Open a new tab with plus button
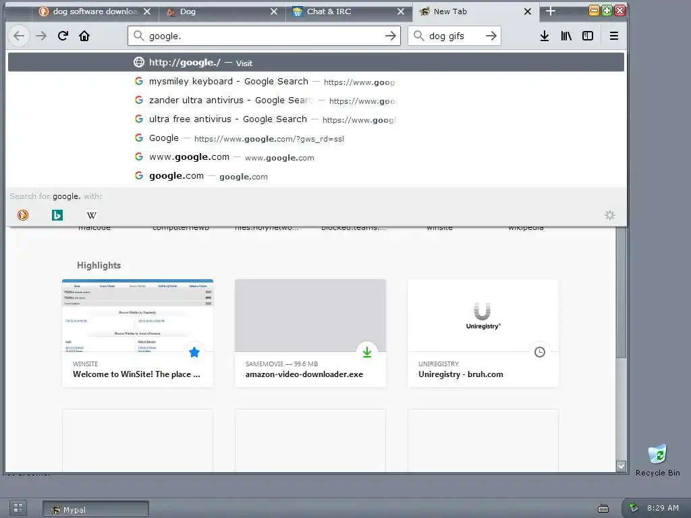The height and width of the screenshot is (518, 691). tap(551, 11)
